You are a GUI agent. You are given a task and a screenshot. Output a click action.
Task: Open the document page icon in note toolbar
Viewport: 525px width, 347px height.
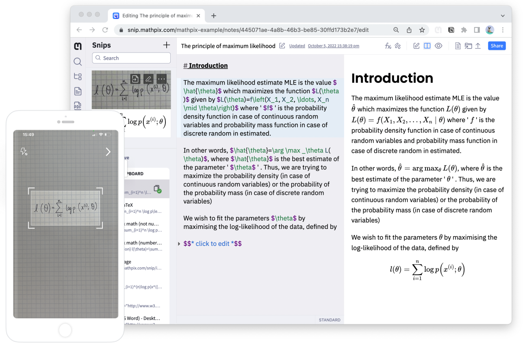458,46
